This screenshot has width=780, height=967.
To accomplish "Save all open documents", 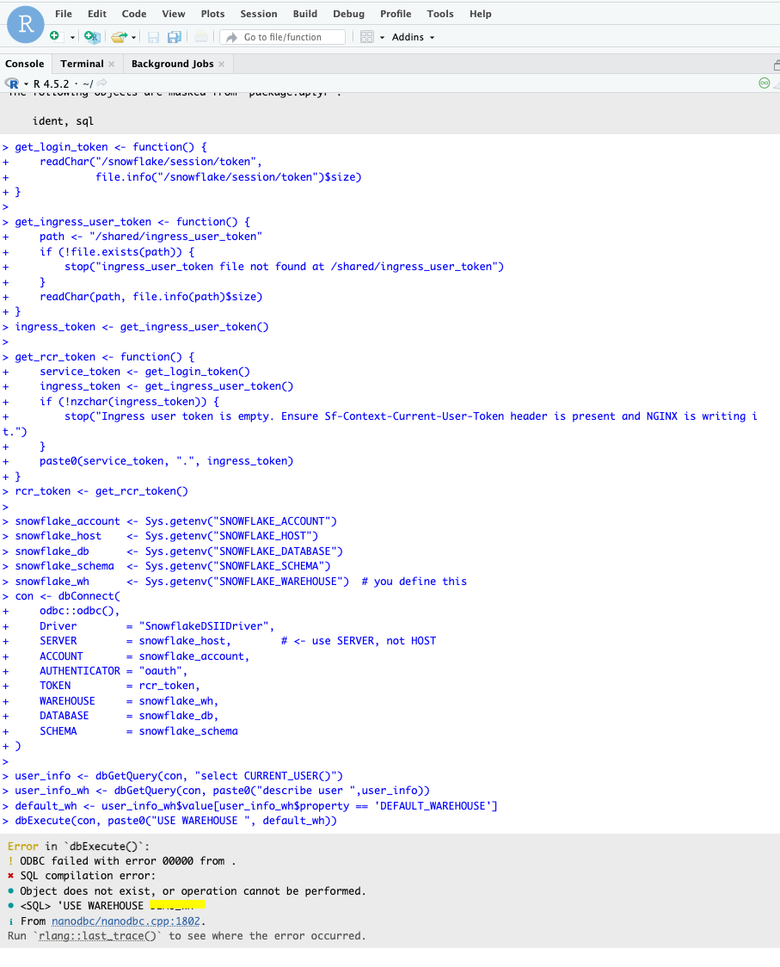I will (175, 37).
